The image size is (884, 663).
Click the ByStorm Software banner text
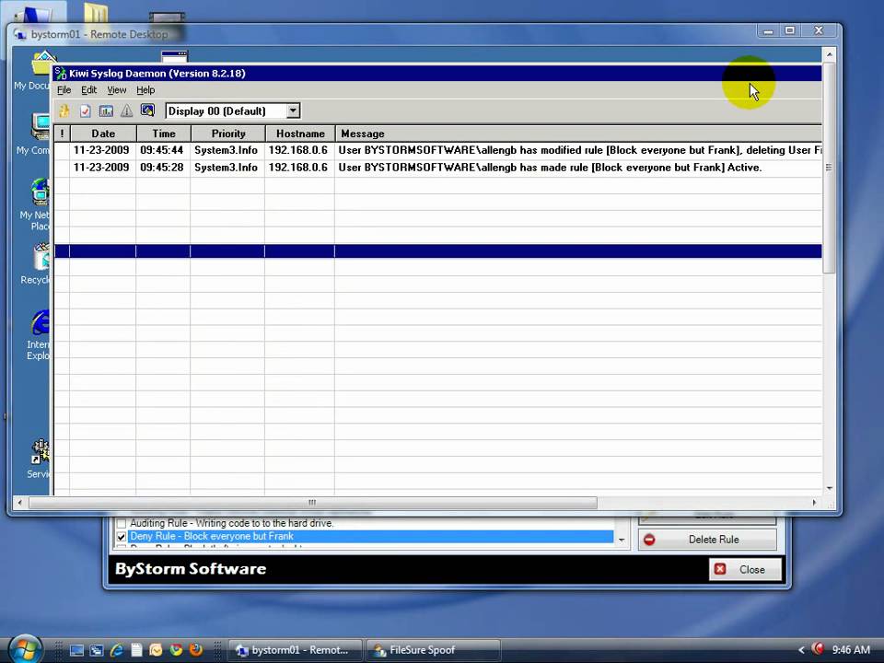[191, 569]
